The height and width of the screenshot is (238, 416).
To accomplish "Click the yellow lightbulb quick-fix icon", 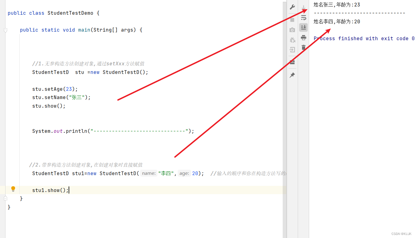I will pyautogui.click(x=13, y=189).
